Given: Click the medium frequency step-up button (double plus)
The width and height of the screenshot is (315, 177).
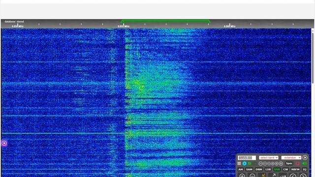Looking at the screenshot, I should tap(277, 164).
